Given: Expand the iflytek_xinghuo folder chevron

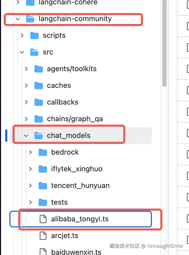Looking at the screenshot, I should pyautogui.click(x=31, y=169).
